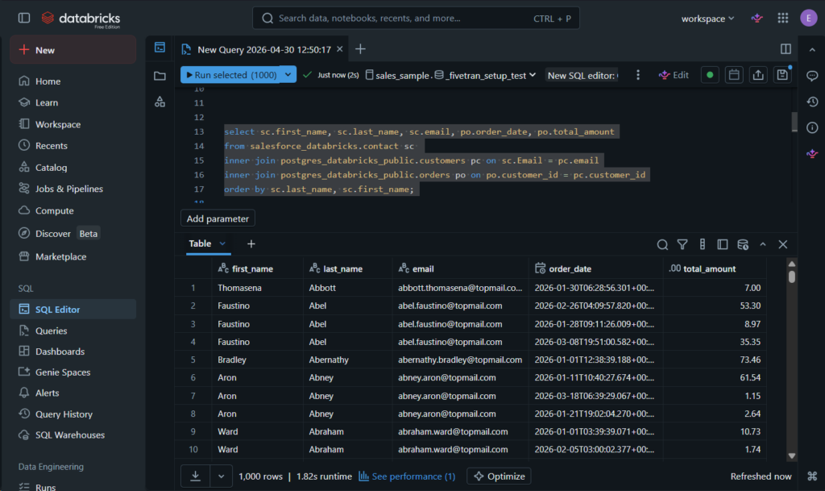The width and height of the screenshot is (825, 491).
Task: Open the workspace folder browser icon
Action: pos(160,76)
